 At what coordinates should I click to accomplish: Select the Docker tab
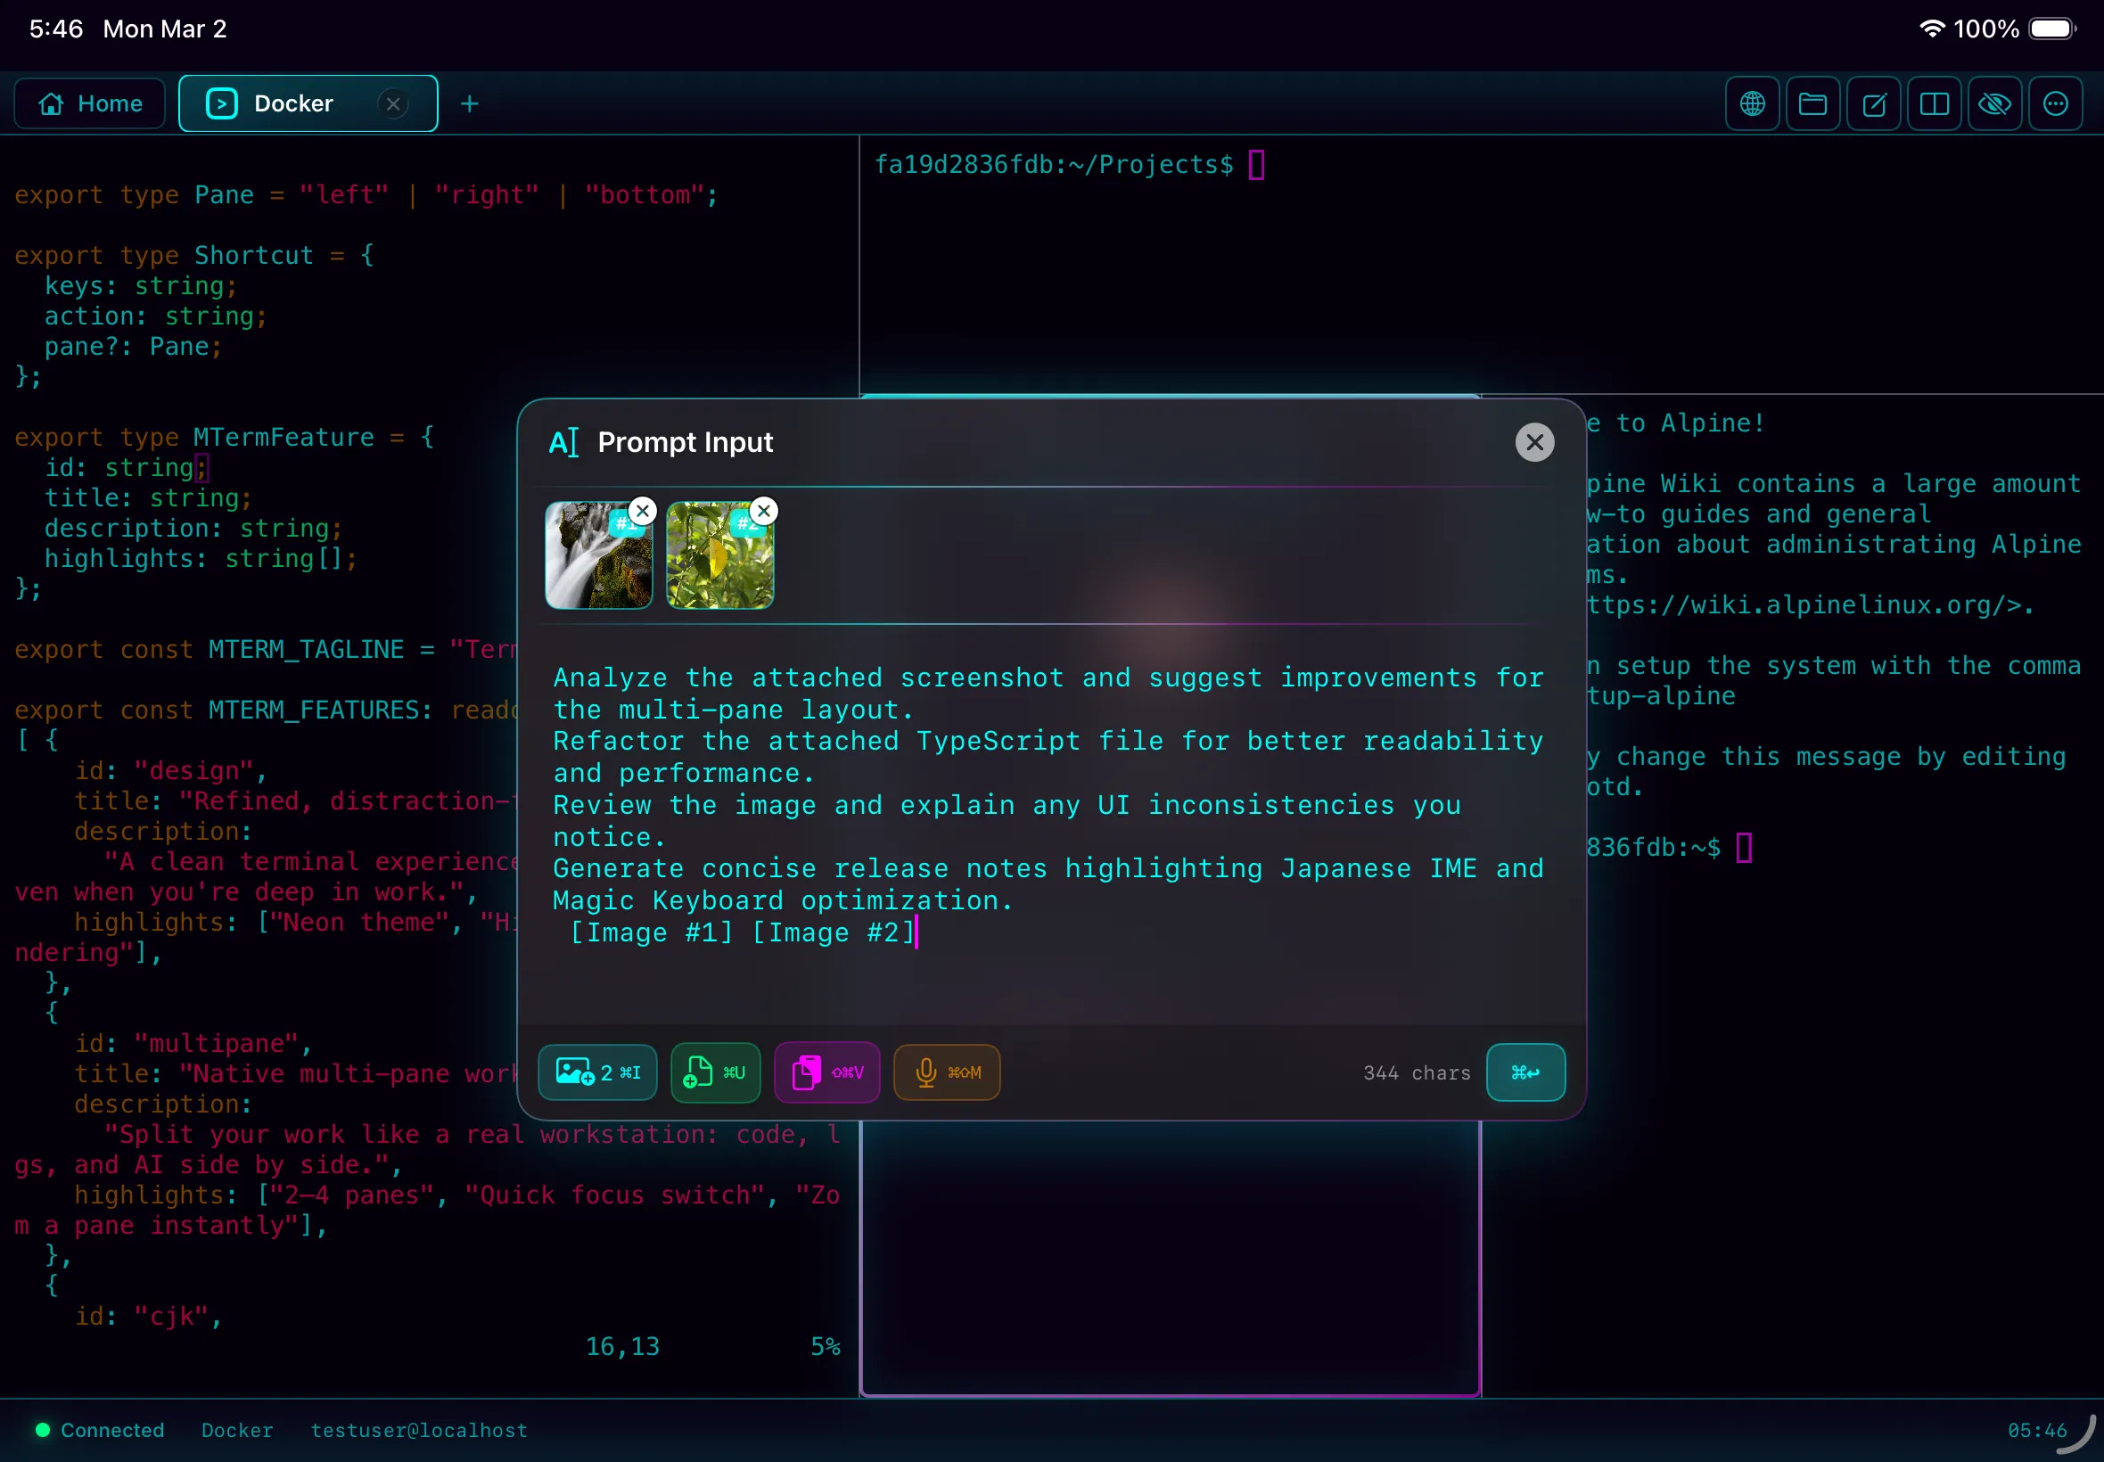point(293,103)
